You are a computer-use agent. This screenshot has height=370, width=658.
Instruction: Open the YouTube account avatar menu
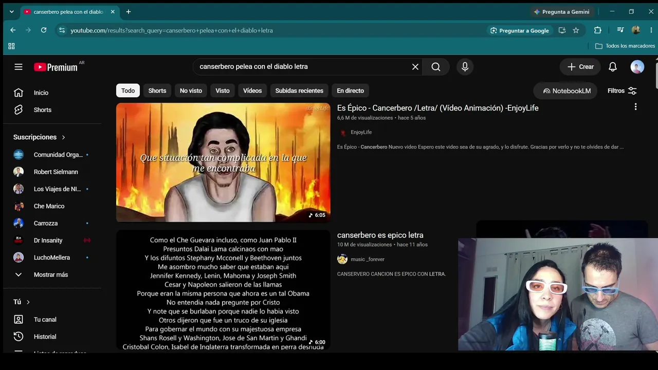[637, 67]
